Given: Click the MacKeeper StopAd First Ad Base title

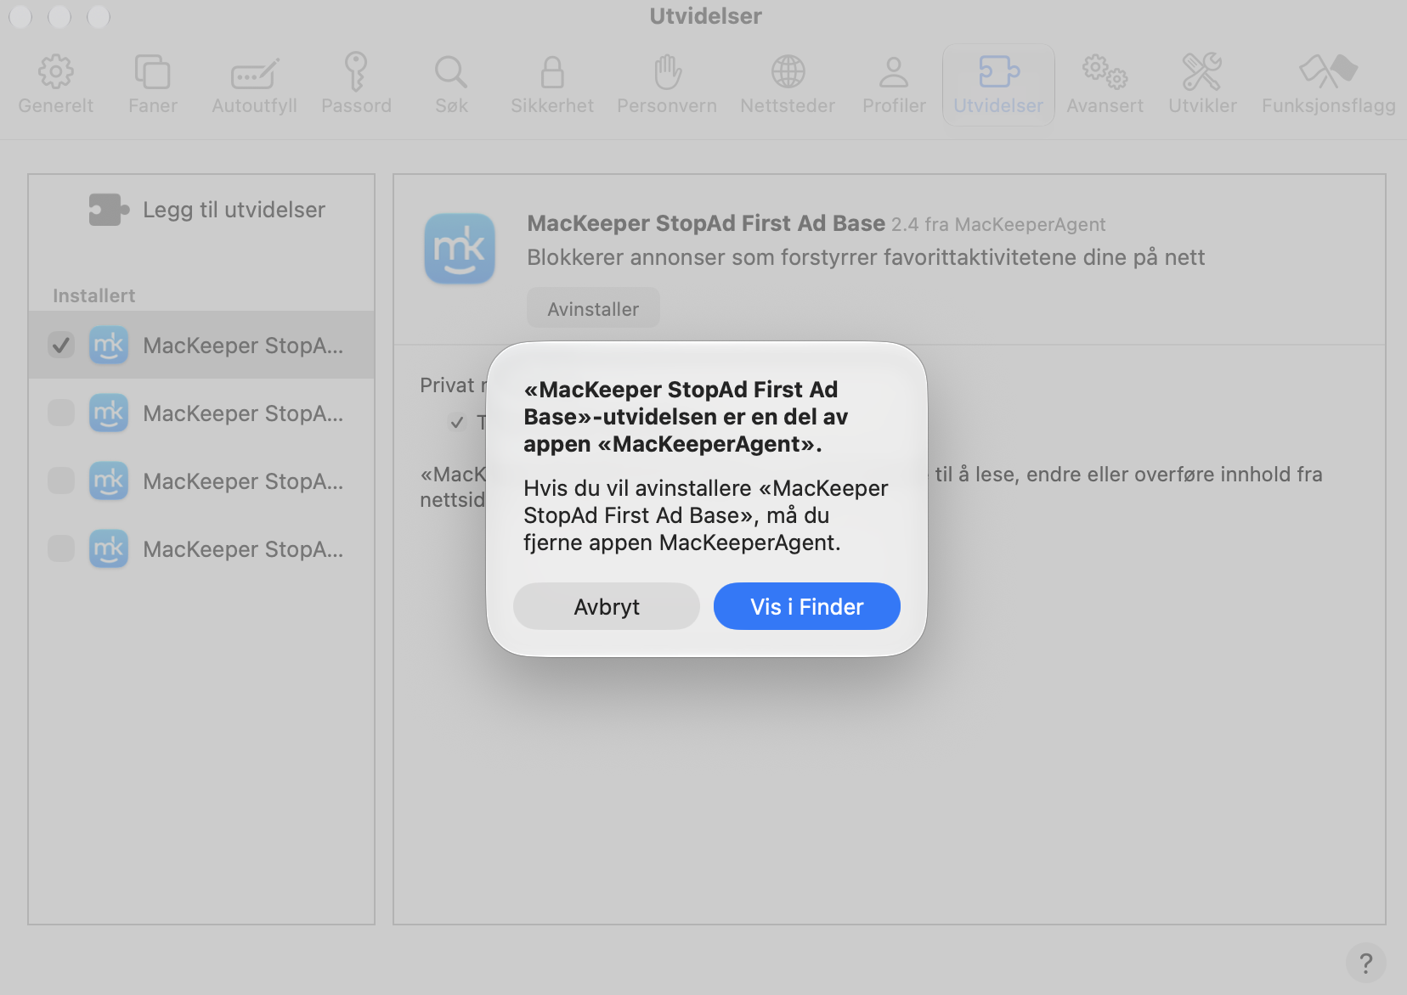Looking at the screenshot, I should point(706,223).
